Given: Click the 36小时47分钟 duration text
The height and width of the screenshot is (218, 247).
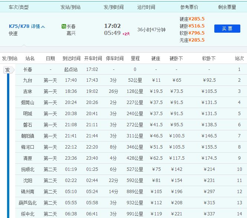Looking at the screenshot, I should (152, 30).
